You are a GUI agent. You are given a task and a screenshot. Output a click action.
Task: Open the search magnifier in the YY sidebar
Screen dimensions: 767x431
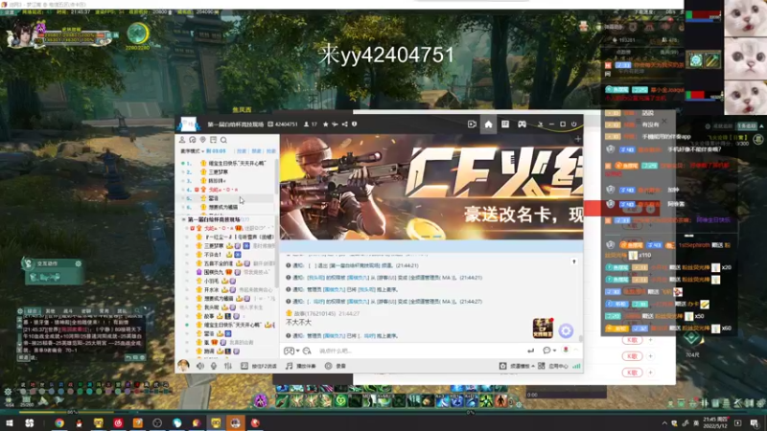pyautogui.click(x=223, y=140)
